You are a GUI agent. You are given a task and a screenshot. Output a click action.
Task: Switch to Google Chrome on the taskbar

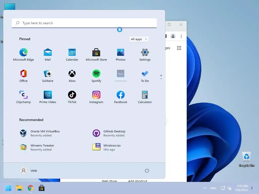point(30,188)
